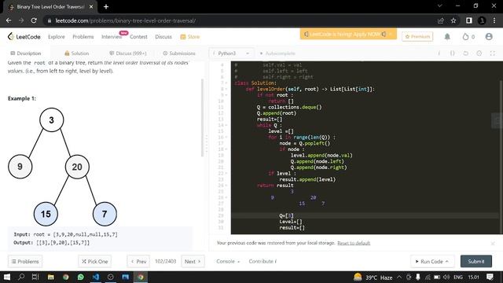This screenshot has width=503, height=283.
Task: Dismiss the restored code message
Action: pyautogui.click(x=493, y=243)
